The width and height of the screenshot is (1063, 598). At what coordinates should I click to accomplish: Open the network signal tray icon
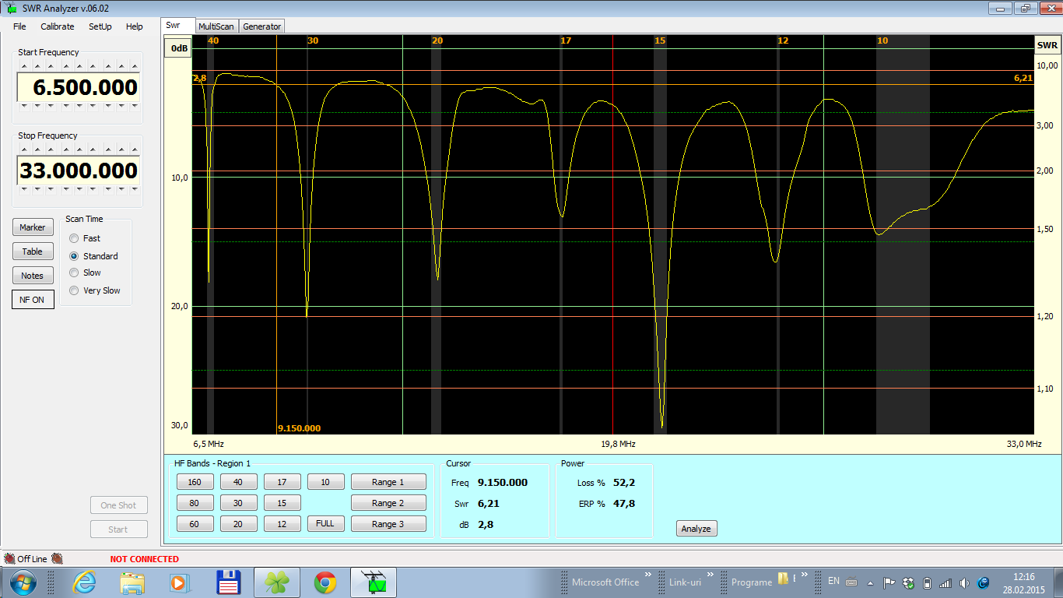tap(945, 582)
